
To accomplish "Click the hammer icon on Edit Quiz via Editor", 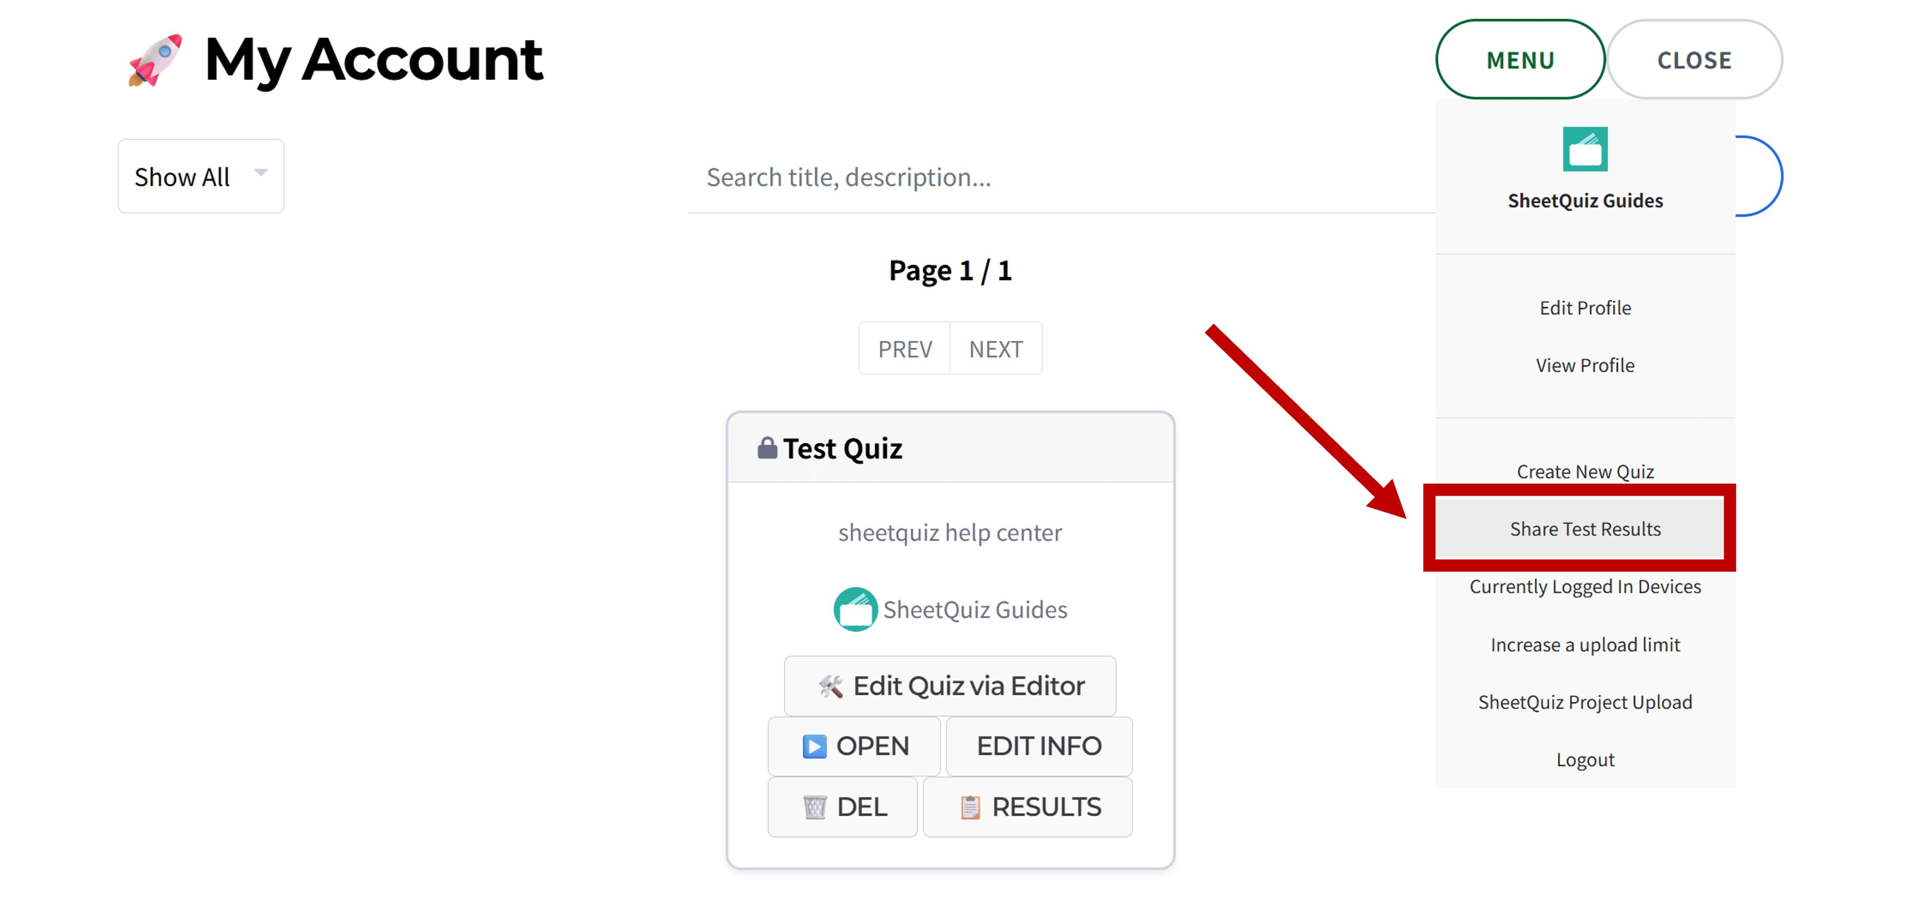I will coord(830,685).
